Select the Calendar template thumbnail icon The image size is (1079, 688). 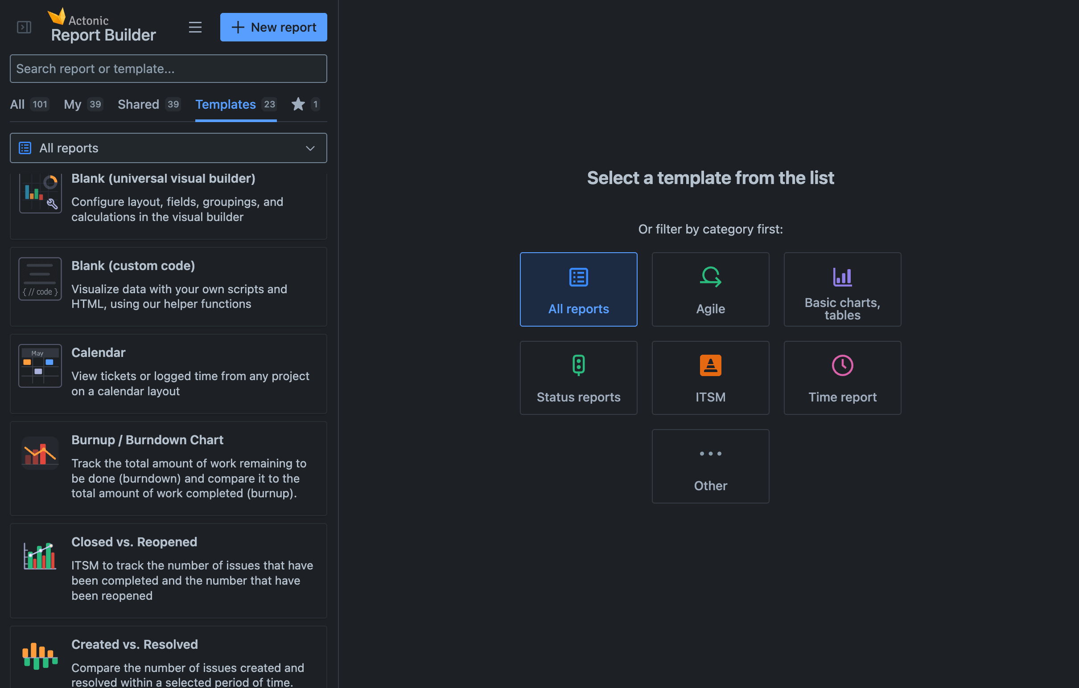point(40,366)
